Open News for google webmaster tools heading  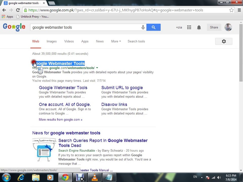pyautogui.click(x=66, y=133)
